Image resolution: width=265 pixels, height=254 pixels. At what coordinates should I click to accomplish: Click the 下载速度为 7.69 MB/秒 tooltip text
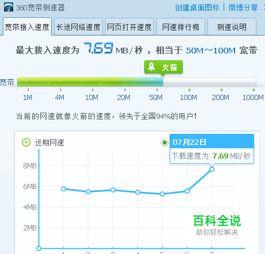coord(211,156)
